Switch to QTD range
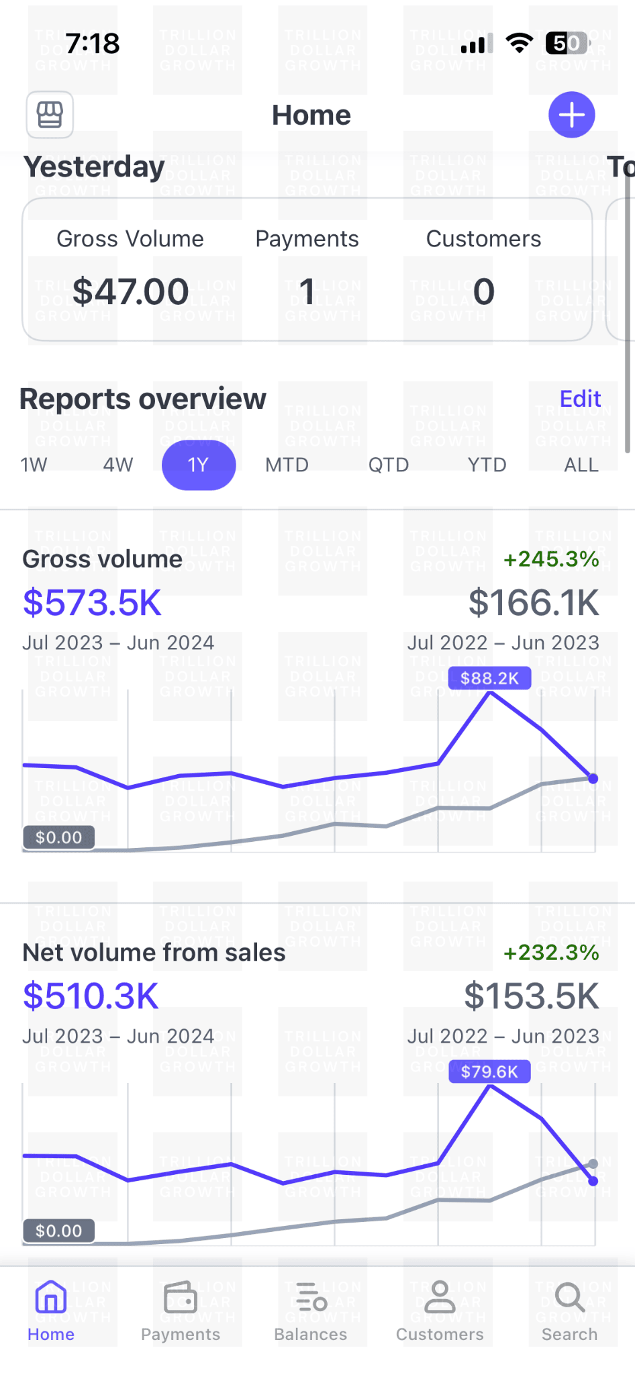Image resolution: width=635 pixels, height=1375 pixels. (x=388, y=465)
